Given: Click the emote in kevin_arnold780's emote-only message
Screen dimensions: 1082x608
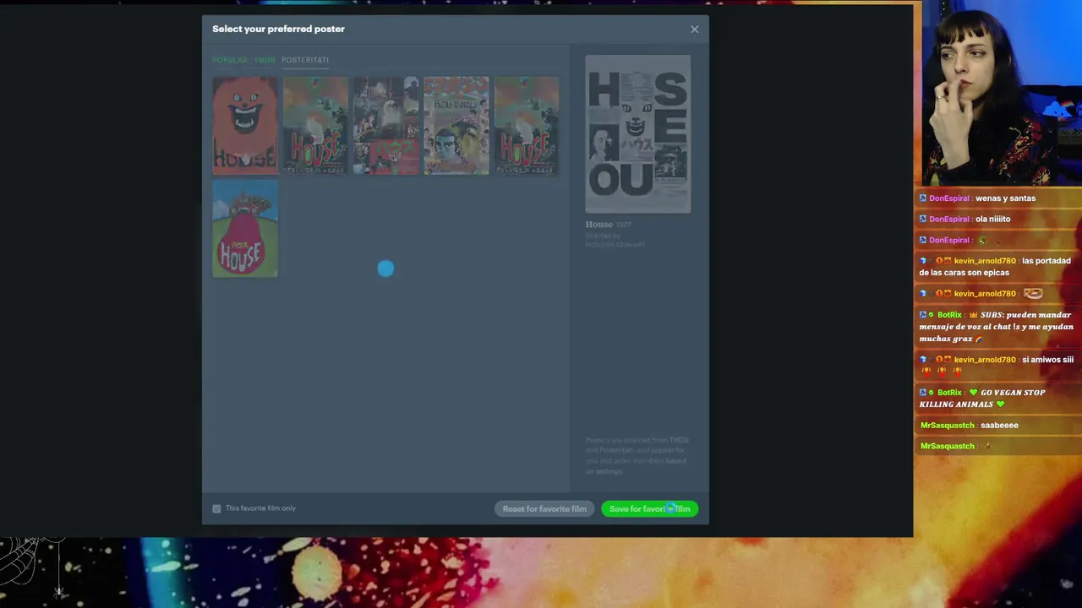Looking at the screenshot, I should click(x=1033, y=294).
